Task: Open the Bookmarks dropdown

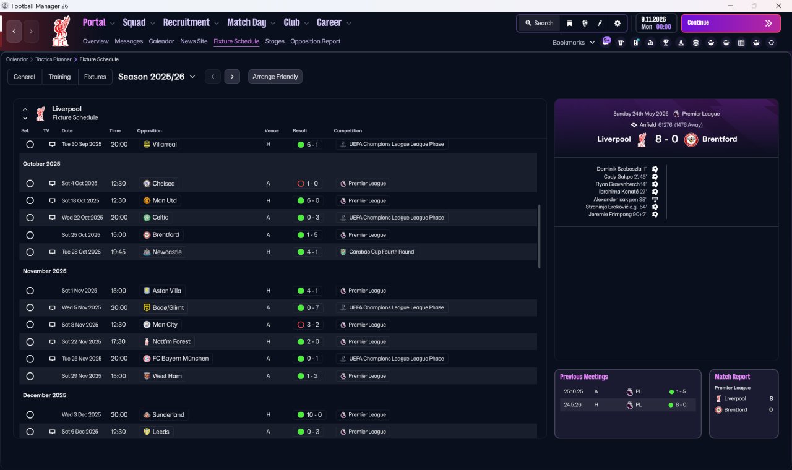Action: point(574,43)
